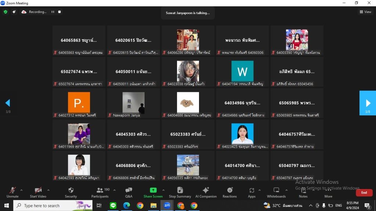Open the Q&A panel
Image resolution: width=376 pixels, height=211 pixels.
click(x=129, y=193)
